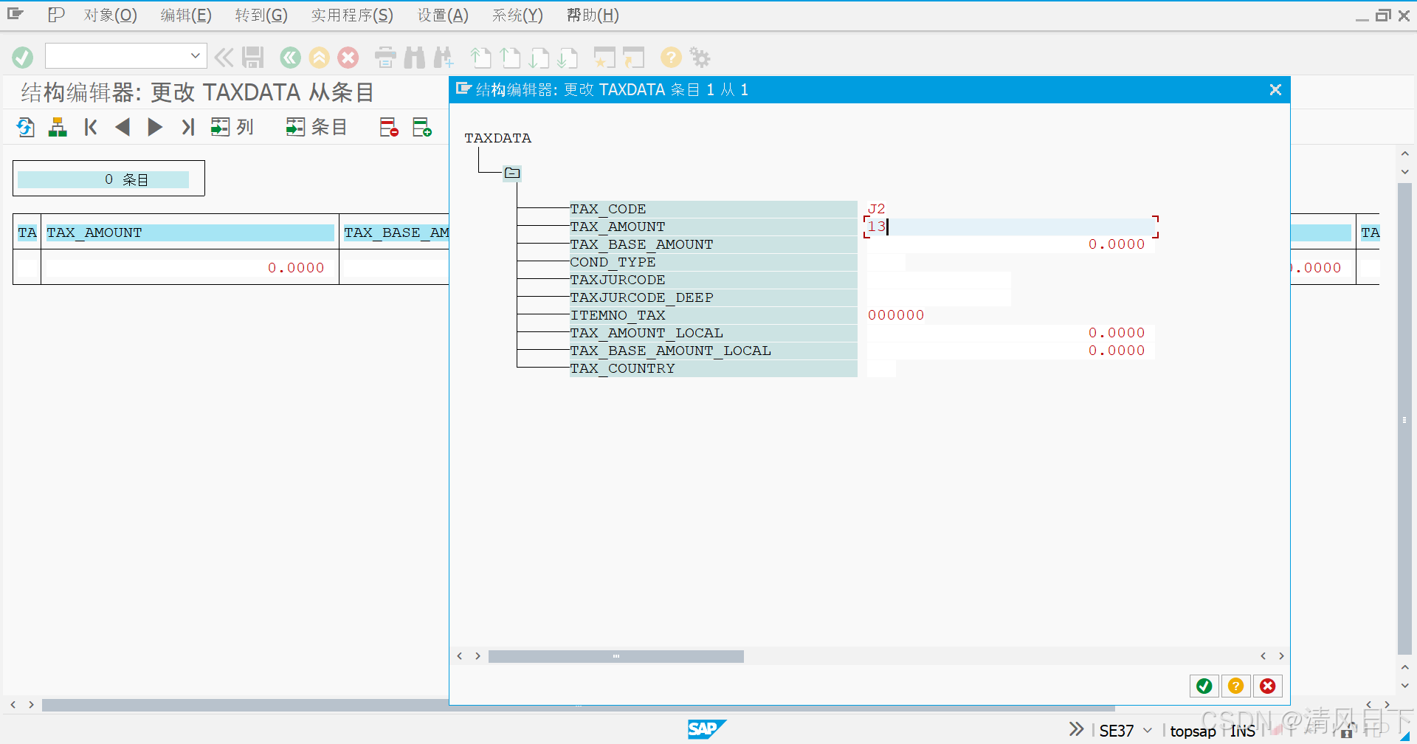Click the Find Next icon
This screenshot has height=744, width=1417.
pos(444,57)
